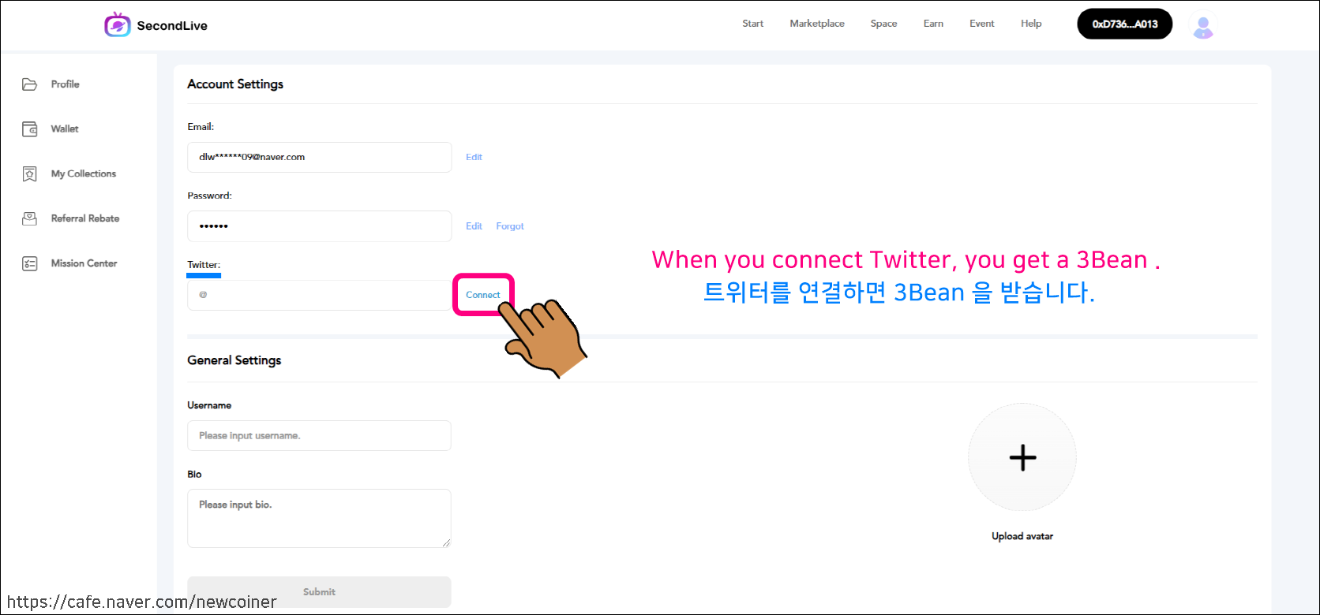Open the Profile folder icon in sidebar
Screen dimensions: 1320x615
[30, 84]
